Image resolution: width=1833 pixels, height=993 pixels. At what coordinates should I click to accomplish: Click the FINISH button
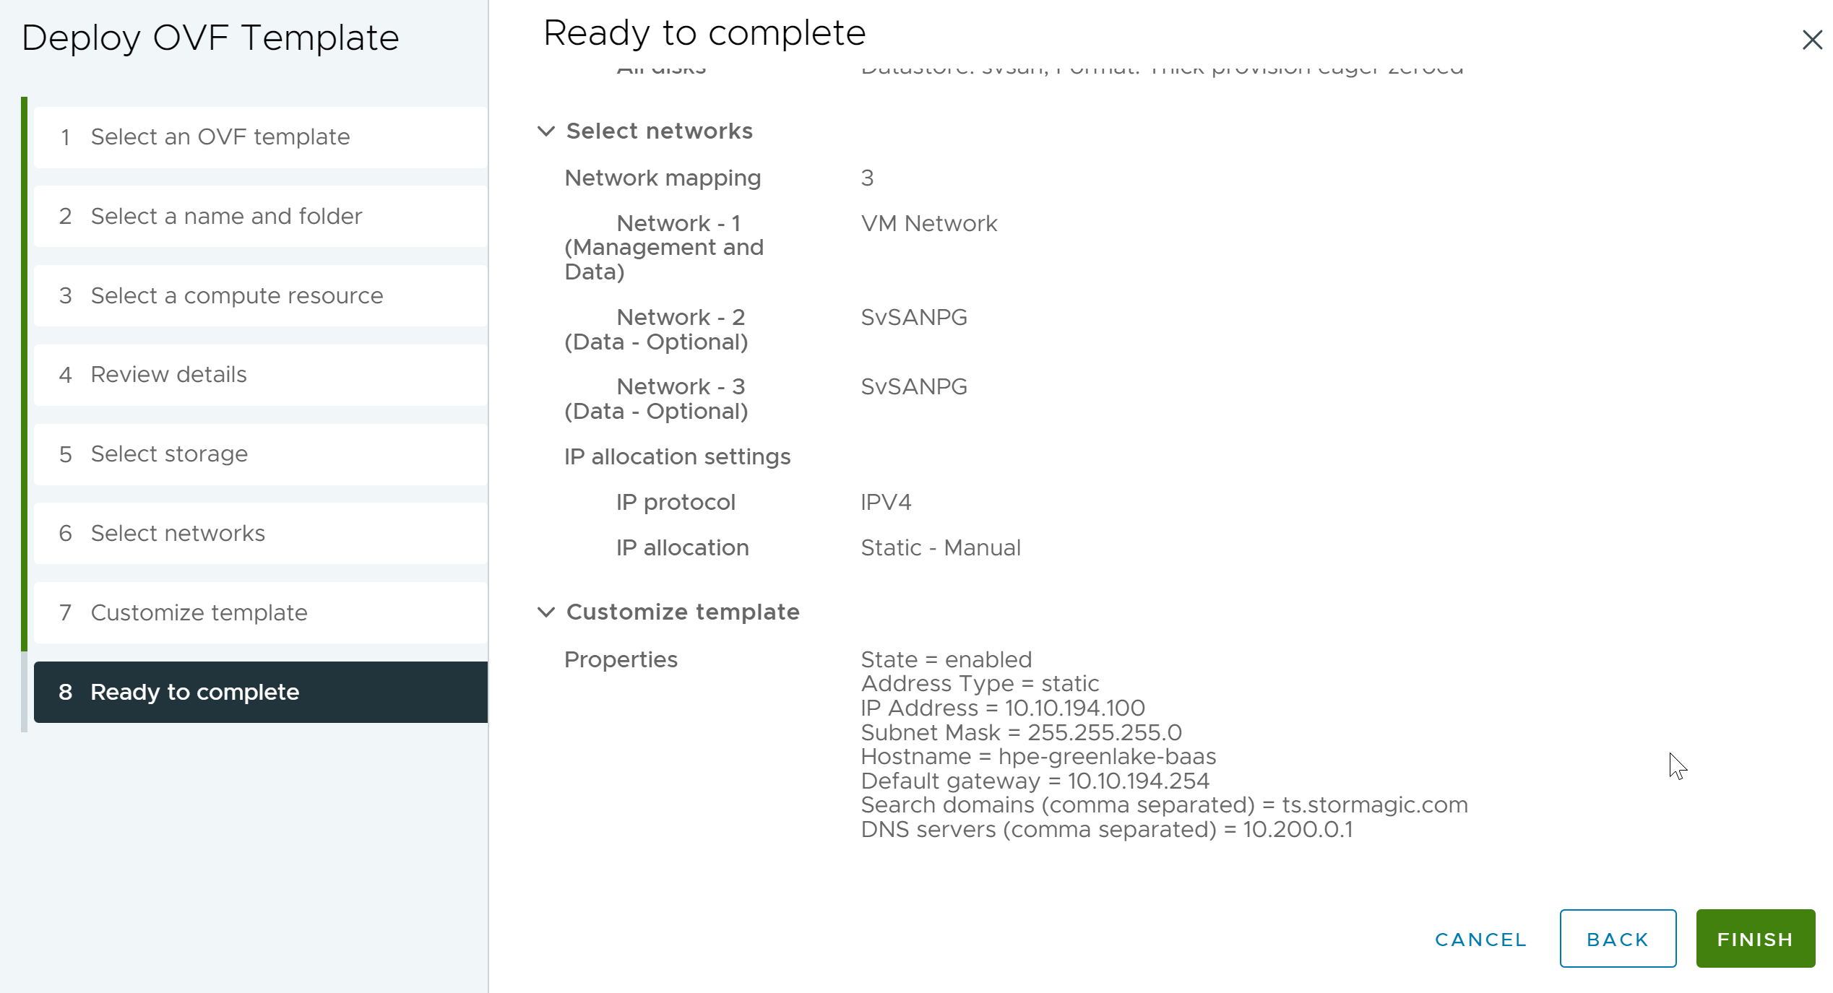click(x=1755, y=939)
